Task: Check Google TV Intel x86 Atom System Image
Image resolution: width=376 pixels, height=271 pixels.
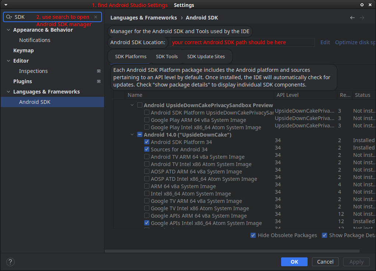Action: (147, 208)
